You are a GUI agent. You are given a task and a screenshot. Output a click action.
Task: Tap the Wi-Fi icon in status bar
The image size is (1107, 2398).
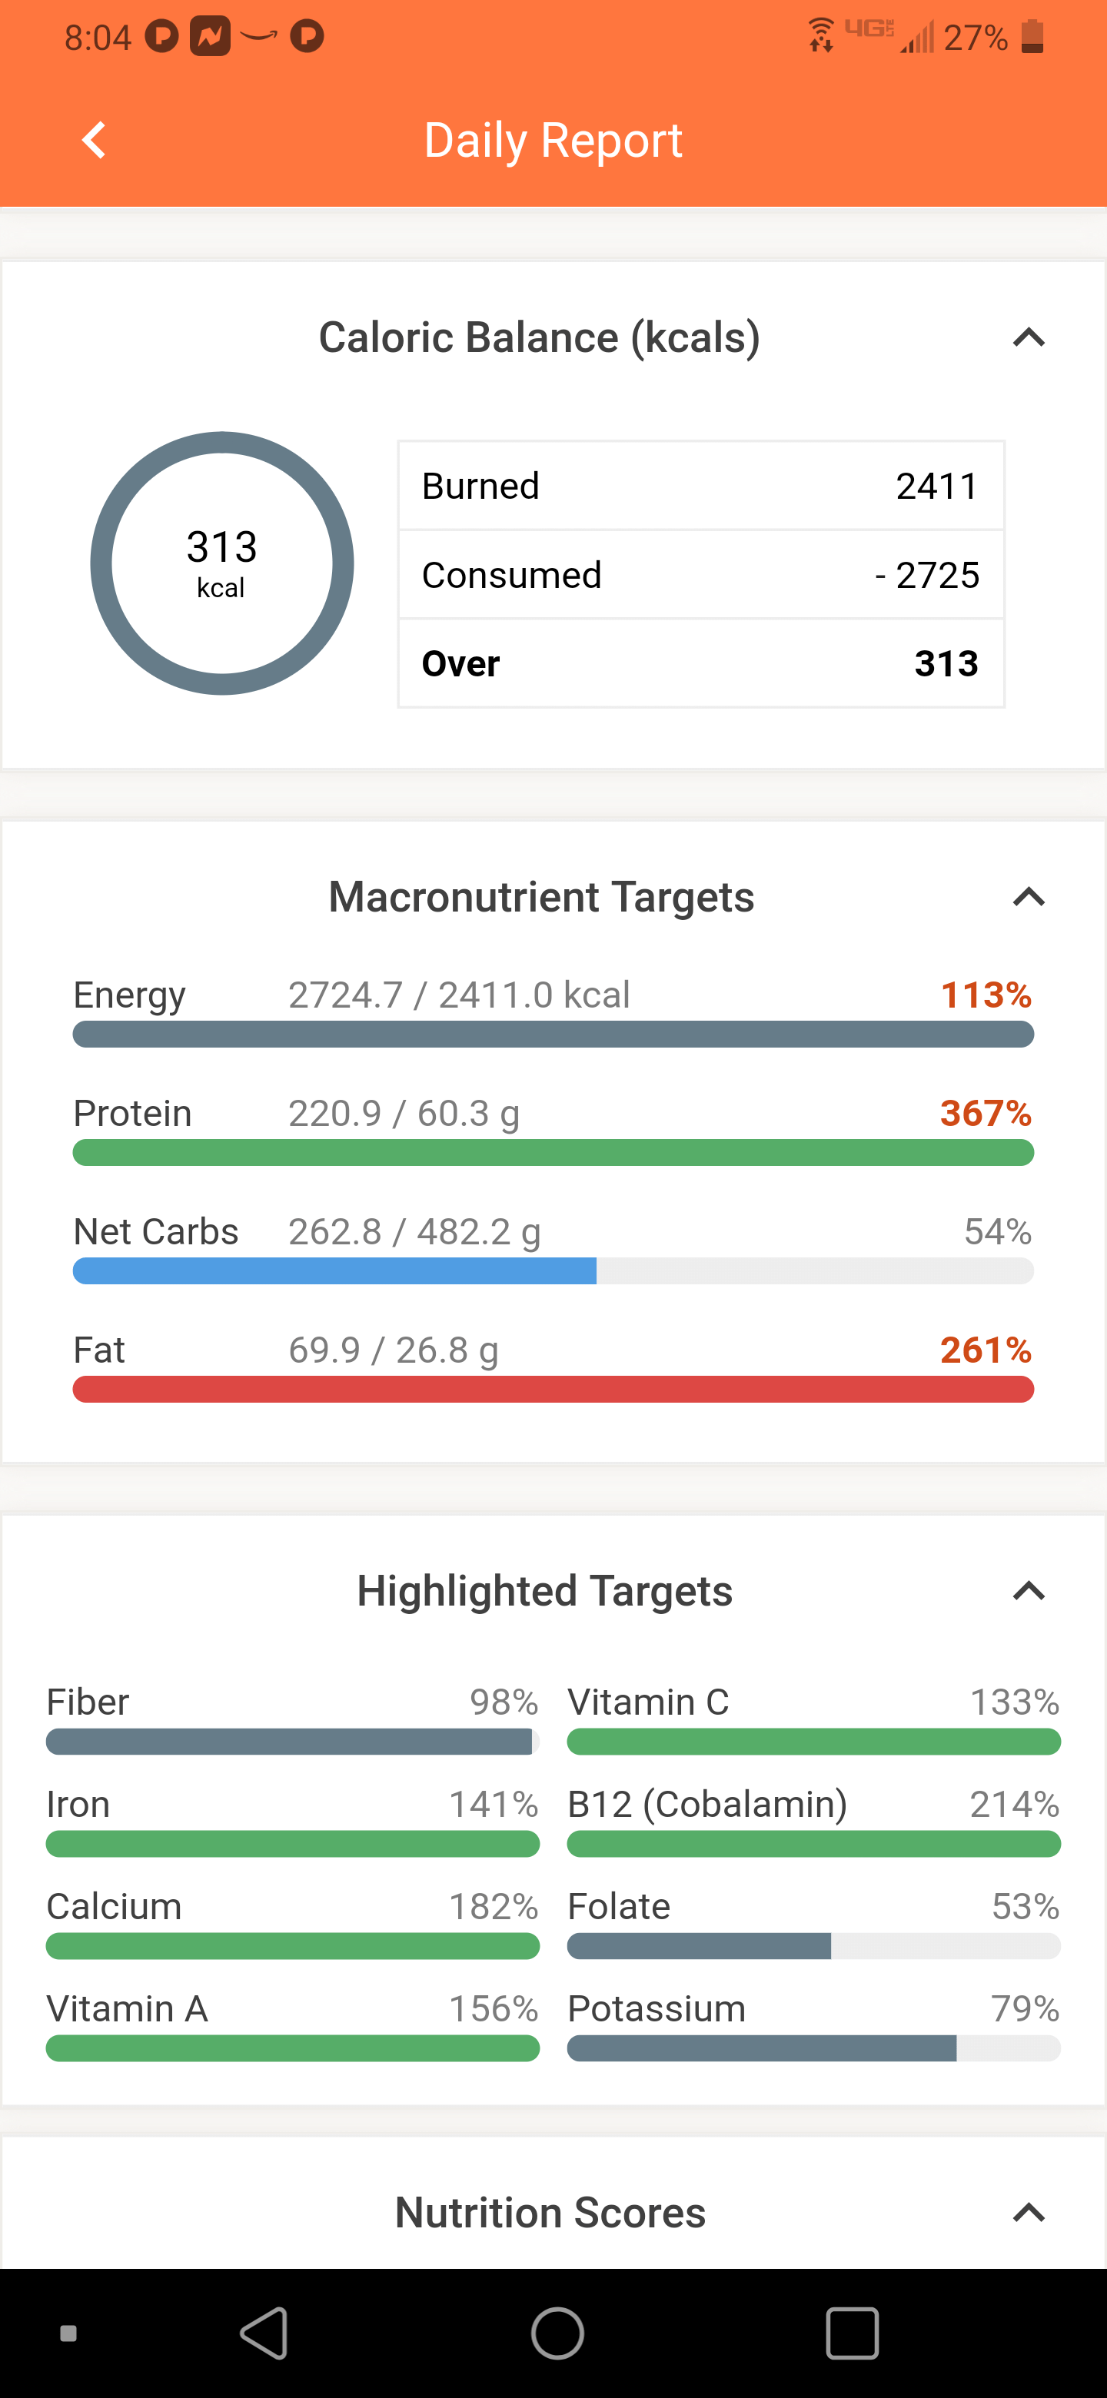coord(820,35)
